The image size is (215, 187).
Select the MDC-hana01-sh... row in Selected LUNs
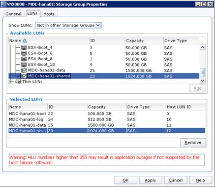click(107, 131)
